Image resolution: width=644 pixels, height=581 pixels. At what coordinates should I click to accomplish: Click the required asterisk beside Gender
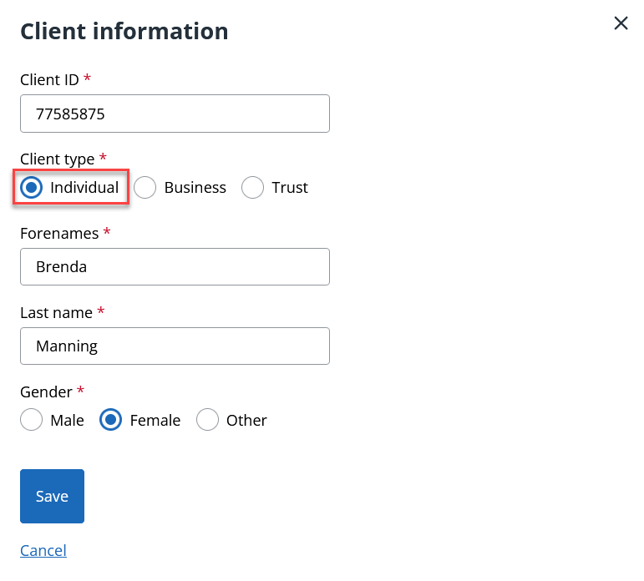click(x=81, y=390)
